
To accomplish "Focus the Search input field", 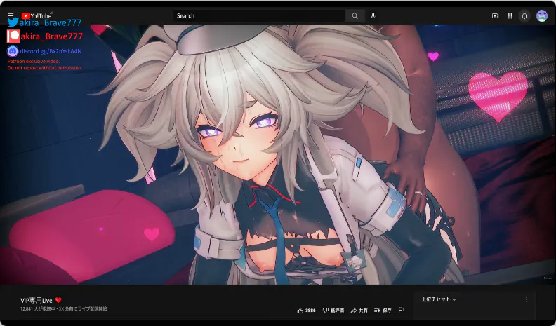I will click(260, 15).
